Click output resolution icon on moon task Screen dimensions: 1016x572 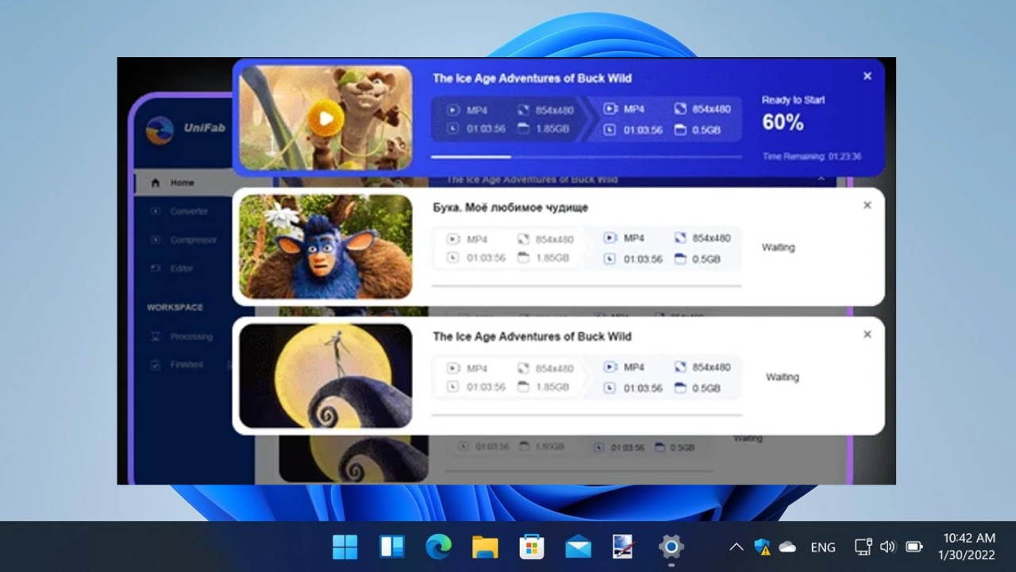tap(680, 367)
